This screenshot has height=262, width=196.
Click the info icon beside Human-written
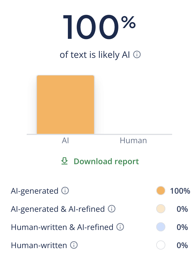pos(74,245)
